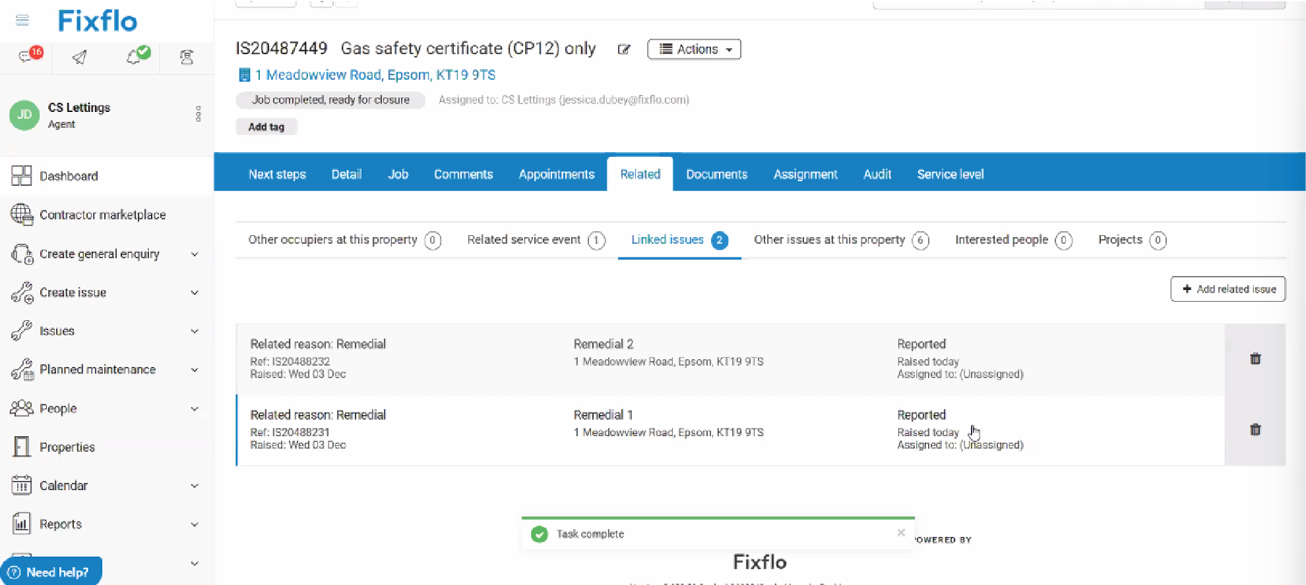
Task: Click the Add related issue button
Action: (1228, 289)
